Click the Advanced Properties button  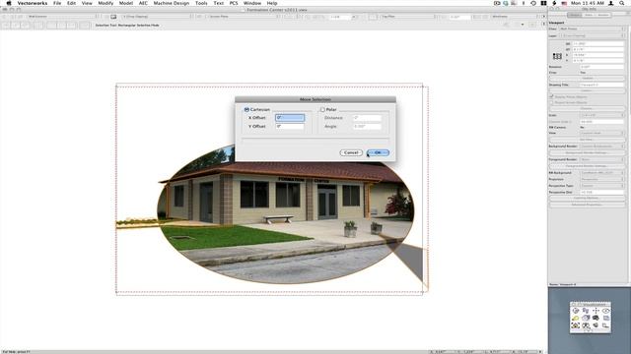[587, 205]
